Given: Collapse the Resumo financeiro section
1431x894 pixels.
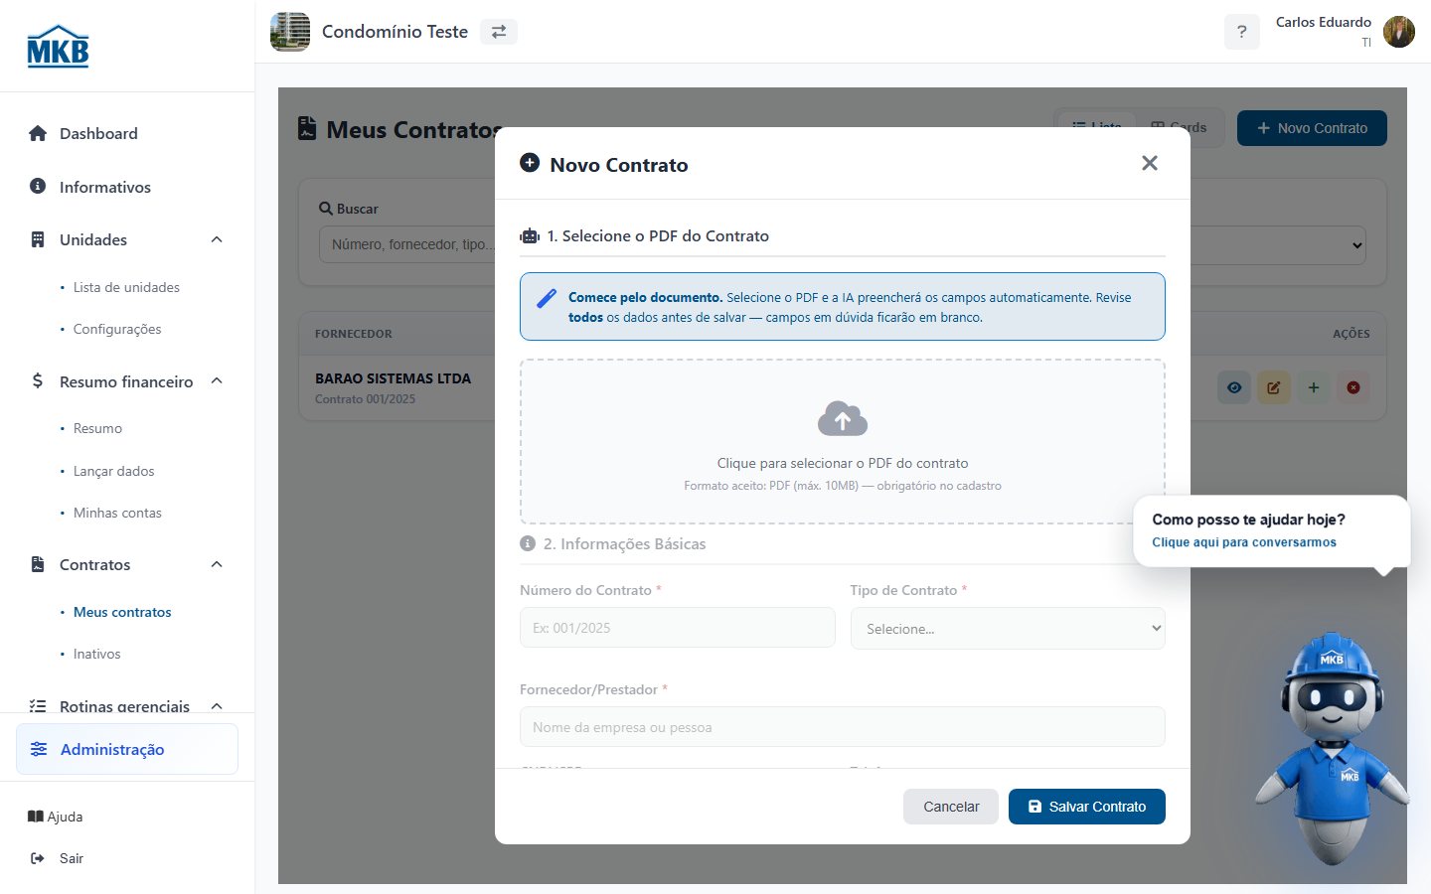Looking at the screenshot, I should tap(217, 381).
